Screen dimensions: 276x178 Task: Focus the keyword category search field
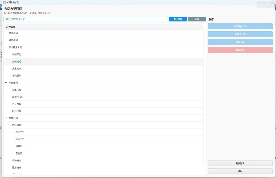86,19
